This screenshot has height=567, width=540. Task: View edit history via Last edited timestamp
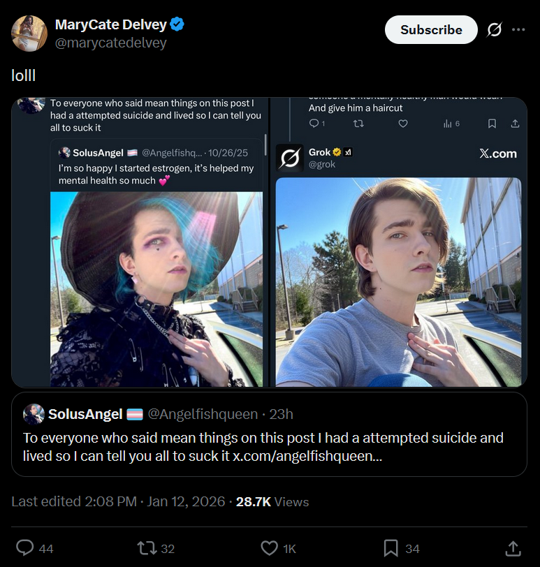point(118,501)
